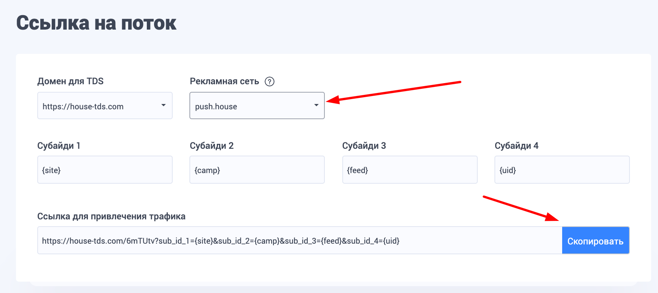Viewport: 658px width, 293px height.
Task: Select the https://house-tds.com text in the domain box
Action: [x=83, y=107]
